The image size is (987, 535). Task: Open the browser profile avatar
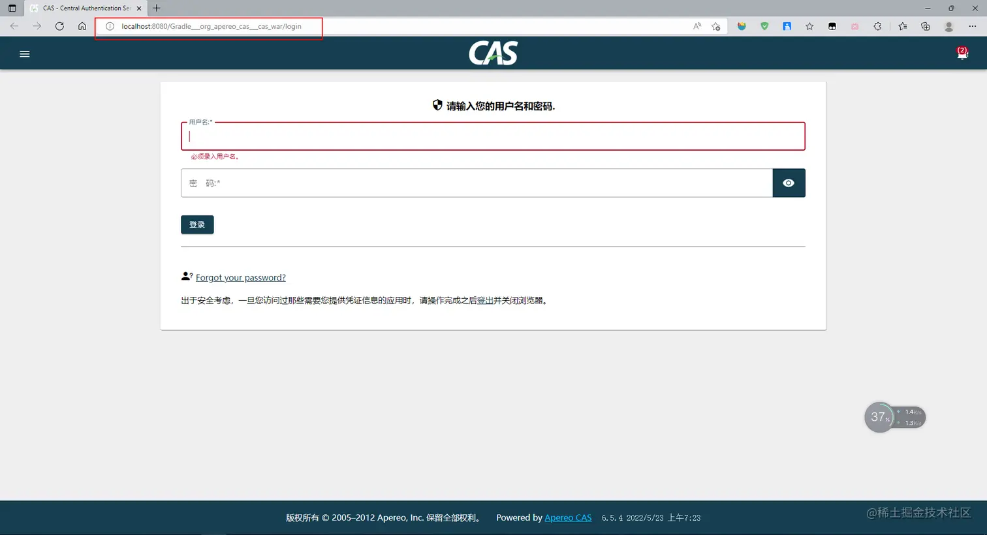[949, 26]
